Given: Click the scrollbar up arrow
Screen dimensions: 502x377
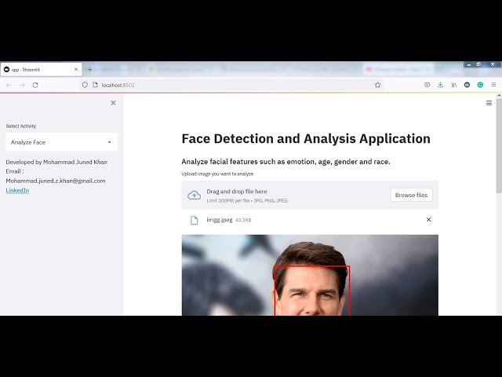Looking at the screenshot, I should click(x=499, y=96).
